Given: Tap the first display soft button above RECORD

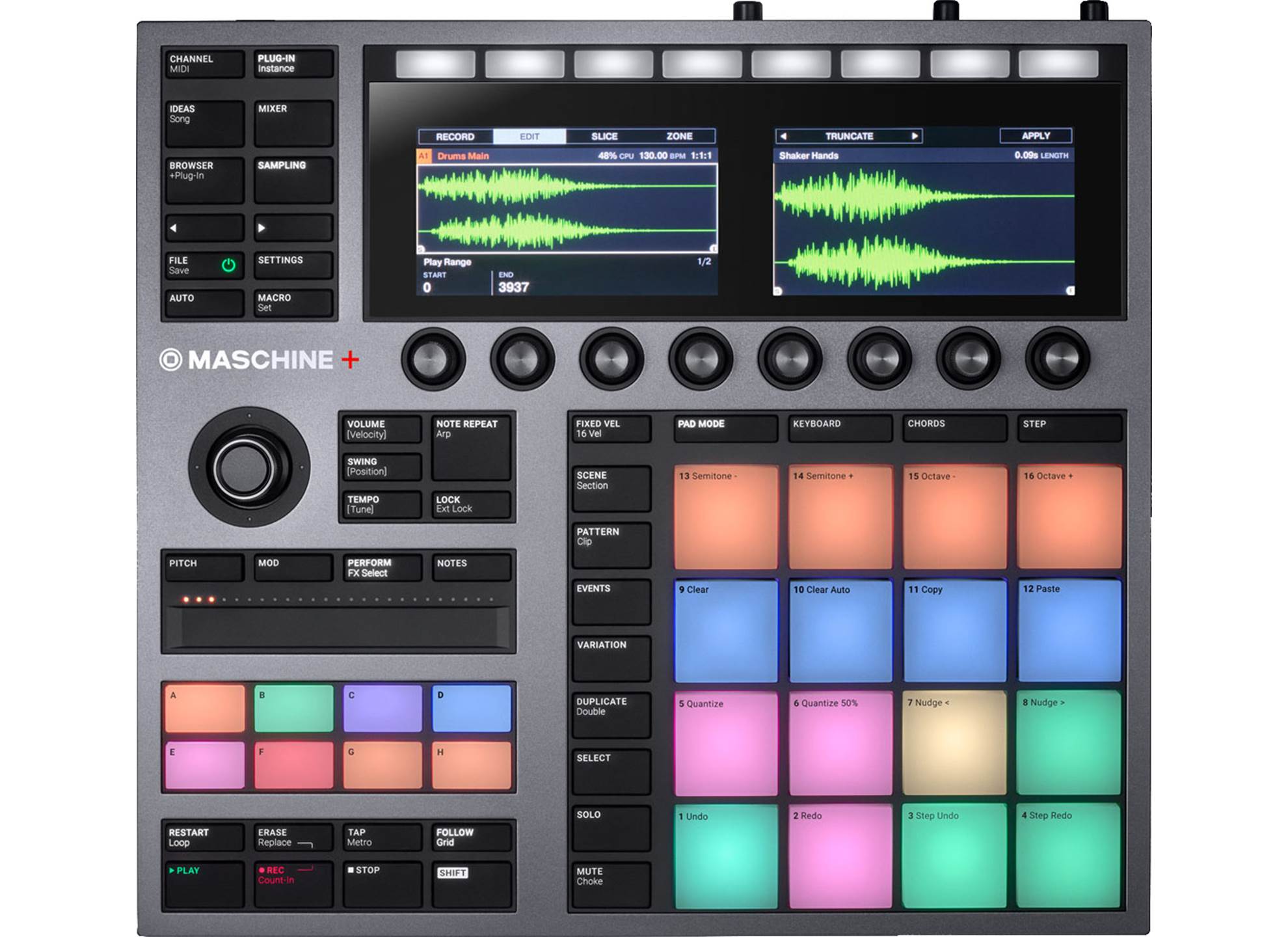Looking at the screenshot, I should (435, 64).
